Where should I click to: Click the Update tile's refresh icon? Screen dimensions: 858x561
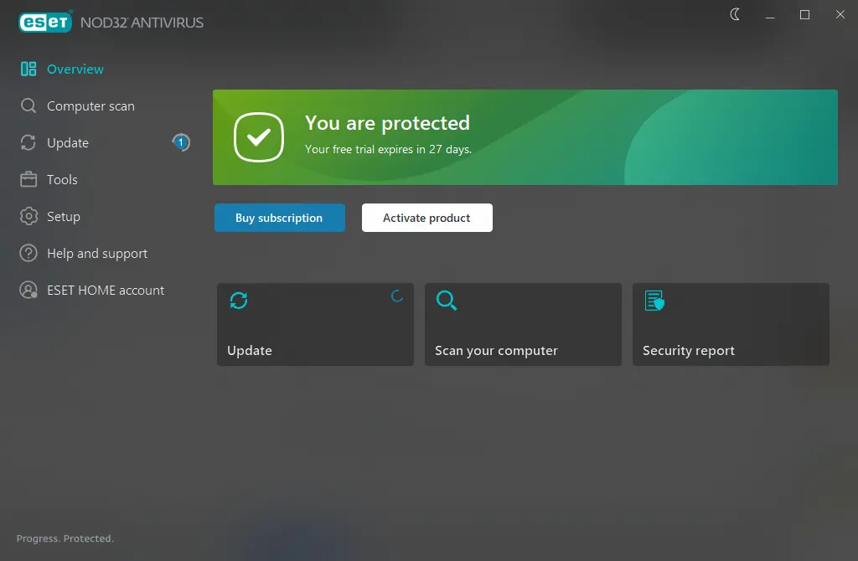point(239,301)
